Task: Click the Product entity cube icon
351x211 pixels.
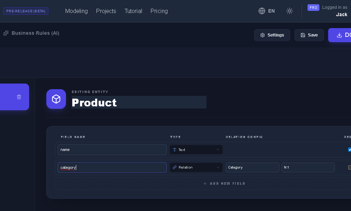Action: pyautogui.click(x=56, y=99)
